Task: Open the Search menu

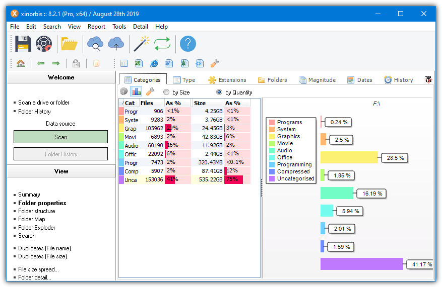Action: point(52,27)
